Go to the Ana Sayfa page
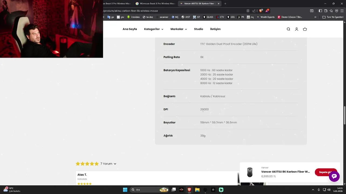This screenshot has height=194, width=346. click(x=130, y=29)
